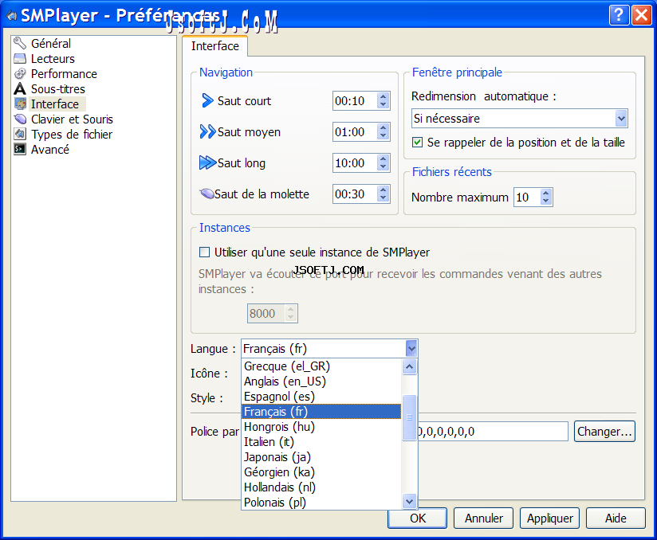Image resolution: width=657 pixels, height=540 pixels.
Task: Collapse the Langue dropdown arrow
Action: [x=411, y=348]
